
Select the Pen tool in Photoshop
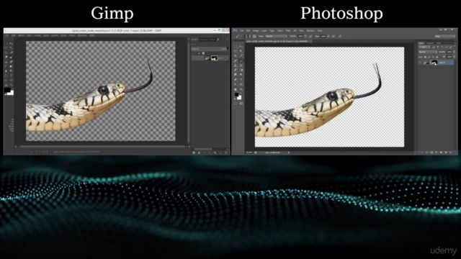(x=236, y=80)
